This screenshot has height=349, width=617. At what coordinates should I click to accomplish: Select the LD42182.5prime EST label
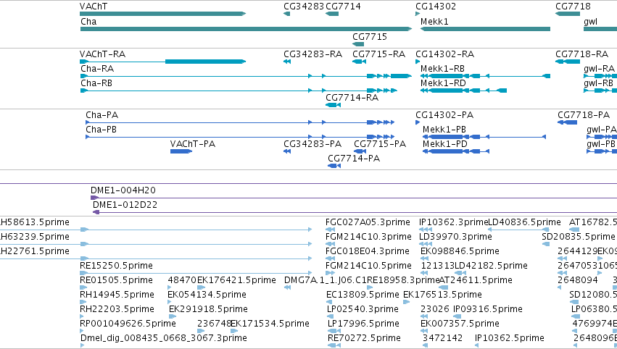tap(491, 266)
